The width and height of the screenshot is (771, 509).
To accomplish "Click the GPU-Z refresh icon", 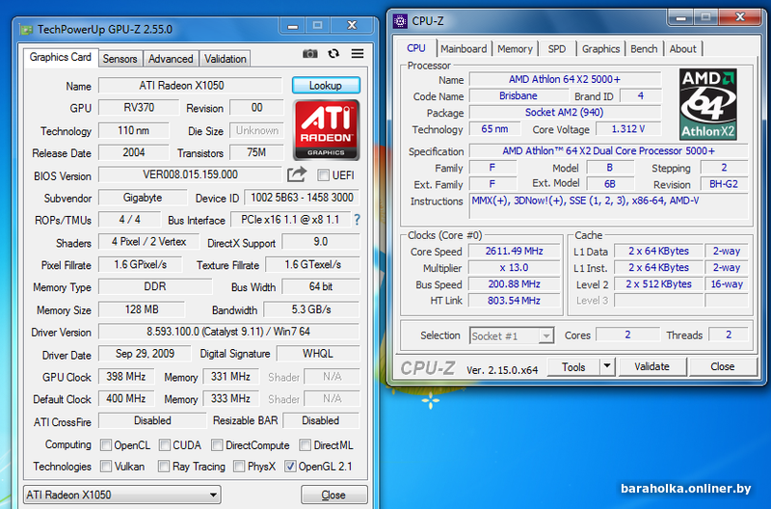I will click(x=333, y=54).
